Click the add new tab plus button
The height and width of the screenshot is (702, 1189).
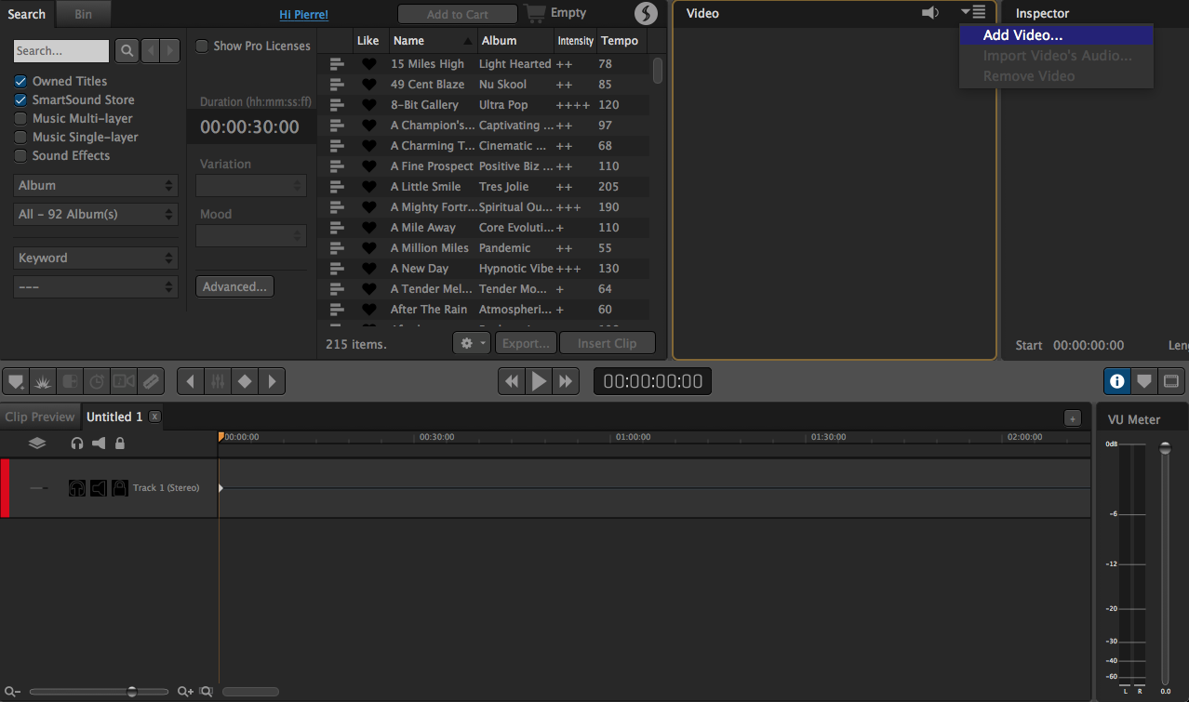coord(1073,418)
